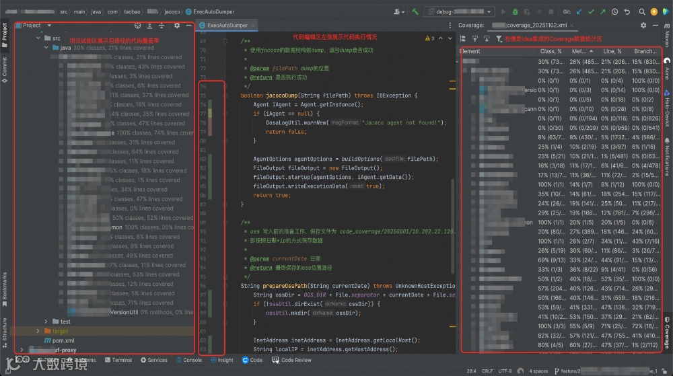Open Project panel gear settings
The height and width of the screenshot is (376, 673).
(x=177, y=26)
